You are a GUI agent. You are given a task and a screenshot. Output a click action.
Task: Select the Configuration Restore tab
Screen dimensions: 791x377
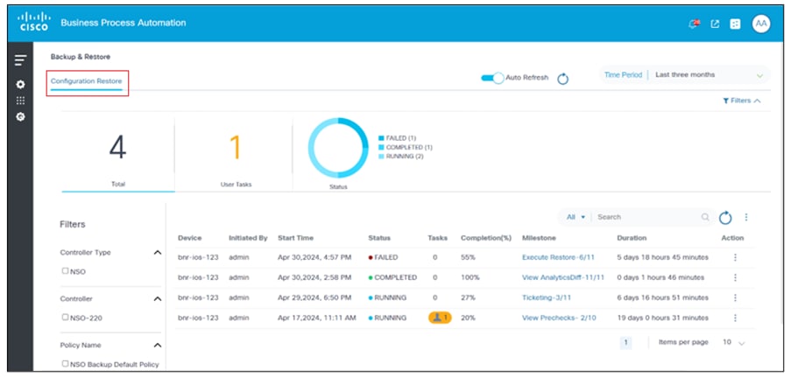[86, 81]
